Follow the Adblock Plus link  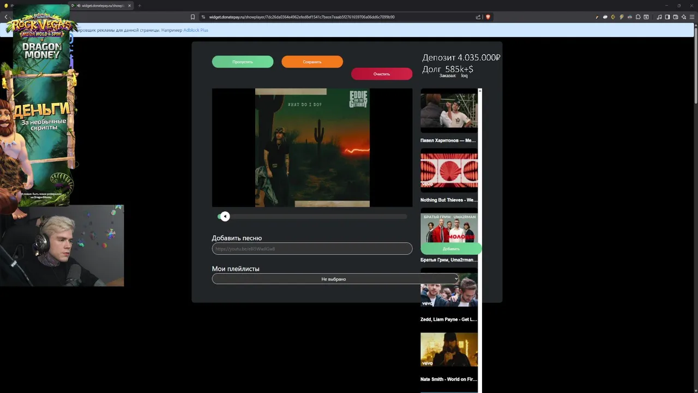coord(196,30)
